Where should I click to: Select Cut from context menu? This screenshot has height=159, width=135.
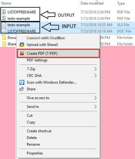pyautogui.click(x=29, y=116)
